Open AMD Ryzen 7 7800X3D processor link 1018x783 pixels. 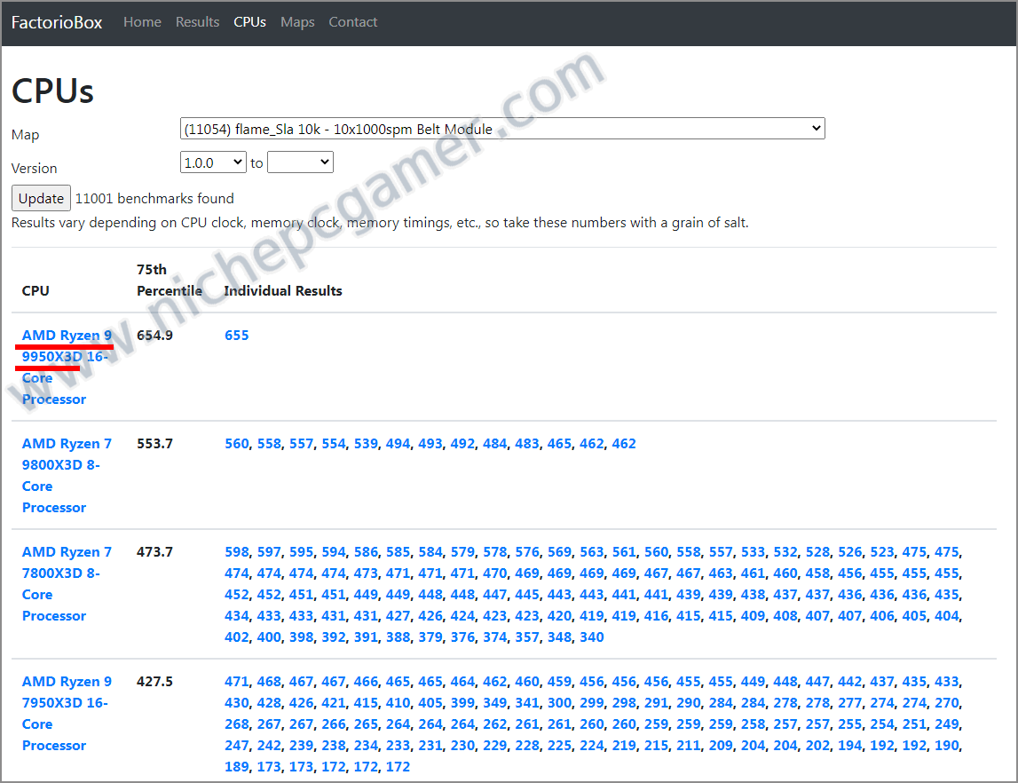click(x=67, y=583)
